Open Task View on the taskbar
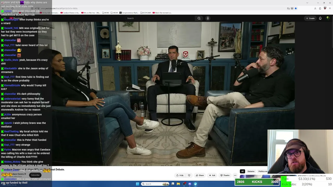Screen dimensions: 333x187 [x=173, y=184]
